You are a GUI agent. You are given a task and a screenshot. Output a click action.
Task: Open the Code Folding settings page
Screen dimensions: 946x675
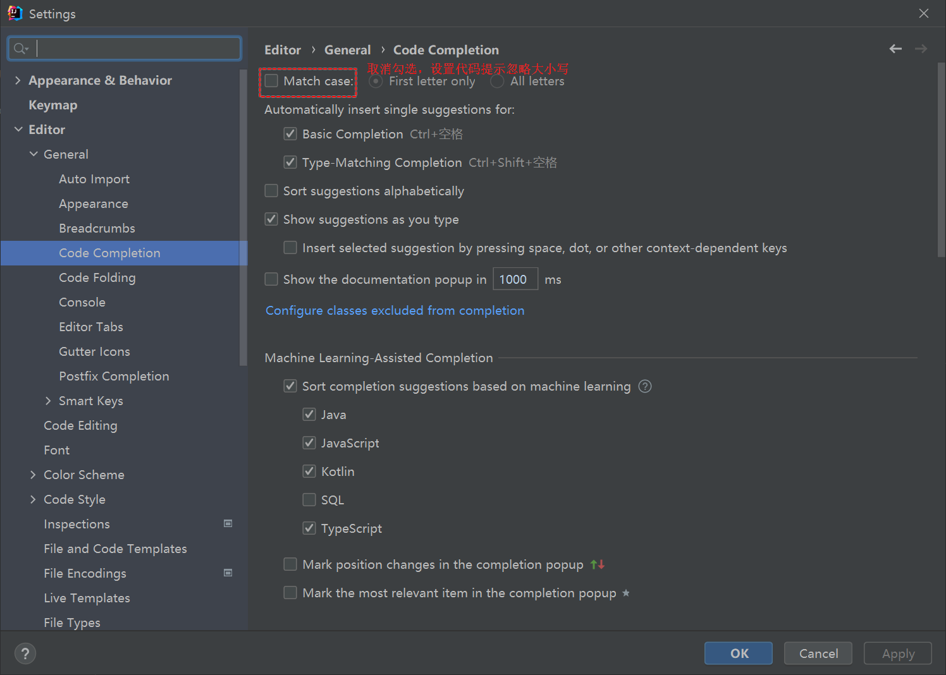point(97,277)
